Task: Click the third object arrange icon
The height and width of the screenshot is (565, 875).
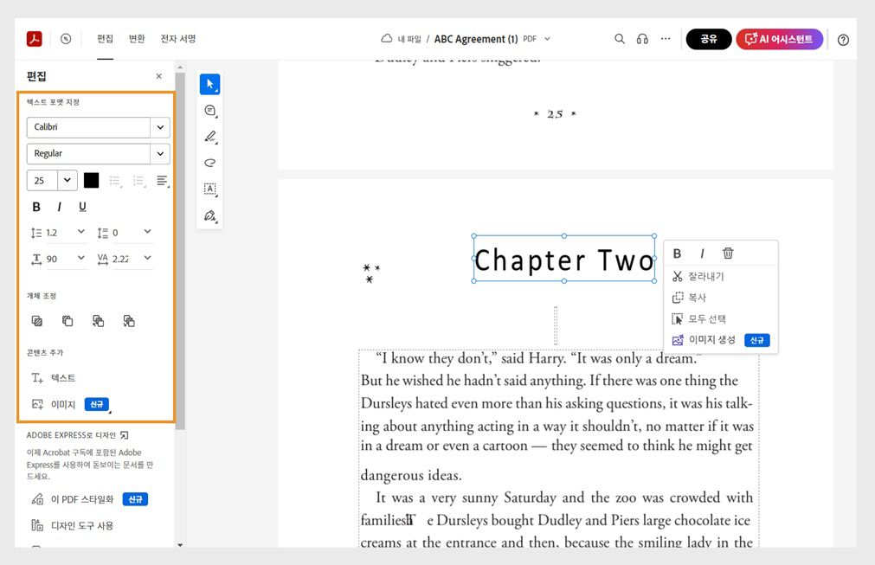Action: point(98,321)
